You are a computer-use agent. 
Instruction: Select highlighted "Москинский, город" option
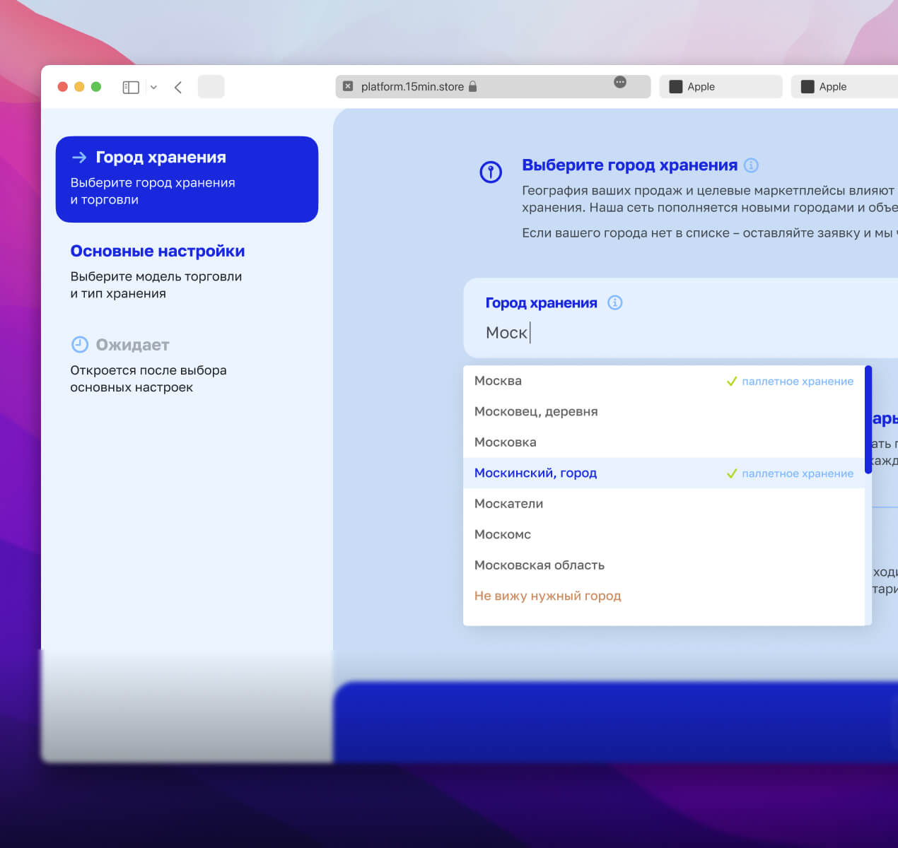(536, 473)
